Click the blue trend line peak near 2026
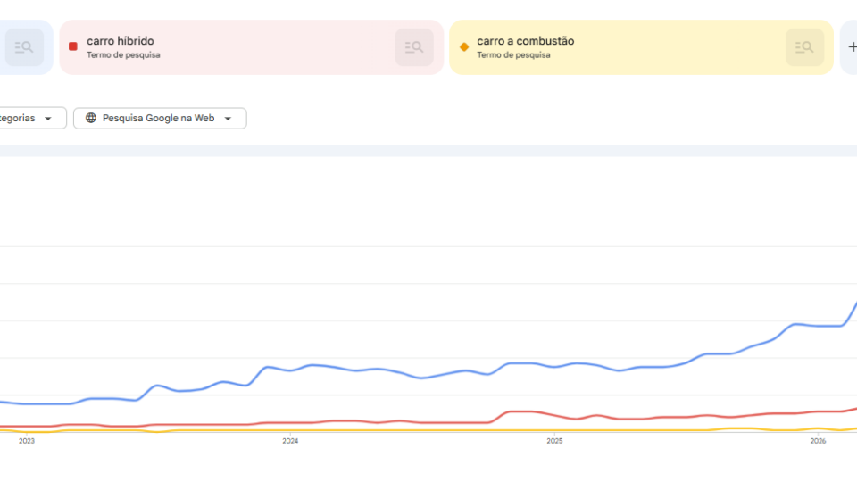 click(x=854, y=305)
